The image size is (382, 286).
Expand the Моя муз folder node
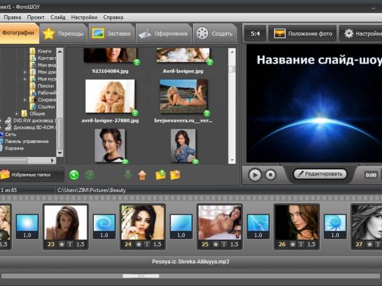coord(24,79)
